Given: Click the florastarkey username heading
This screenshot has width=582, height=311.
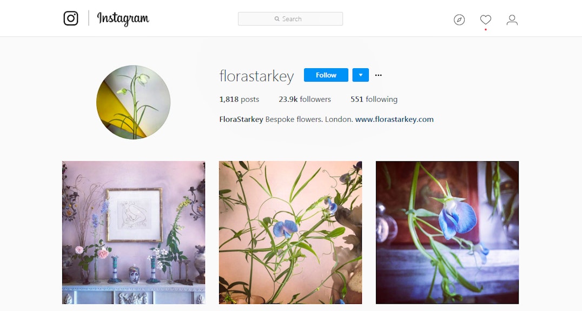Looking at the screenshot, I should coord(256,76).
